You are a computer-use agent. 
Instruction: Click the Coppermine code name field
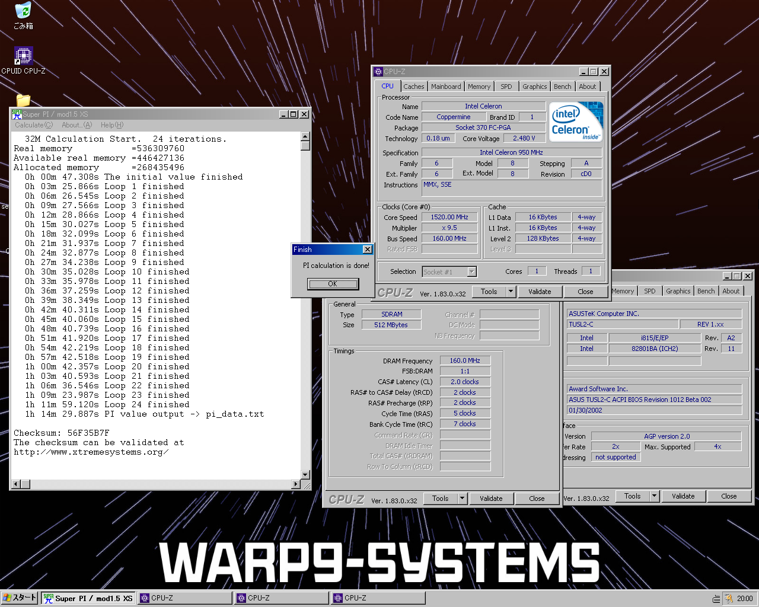pyautogui.click(x=454, y=117)
